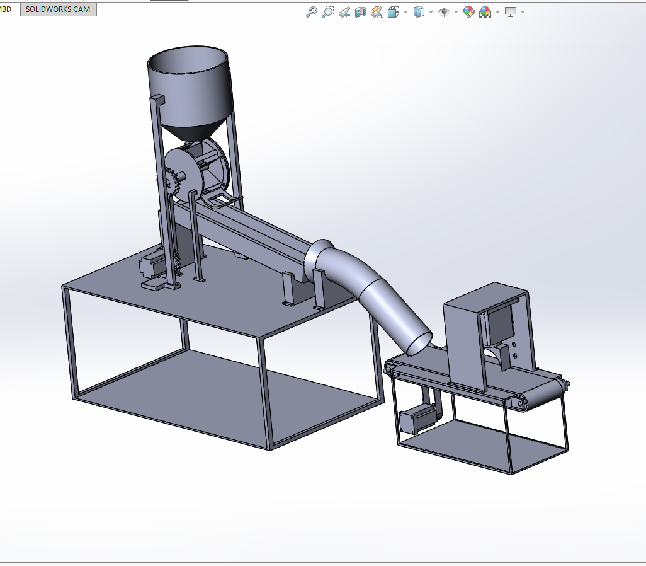Viewport: 646px width, 566px height.
Task: Click the Apply Scene icon
Action: click(x=485, y=13)
